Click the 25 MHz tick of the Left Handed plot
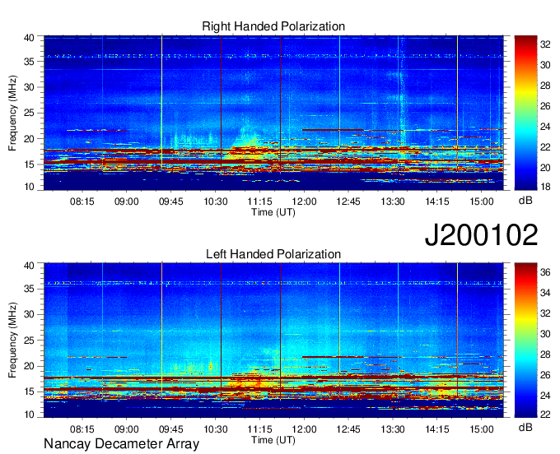Screen dimensions: 560x454 coord(29,340)
